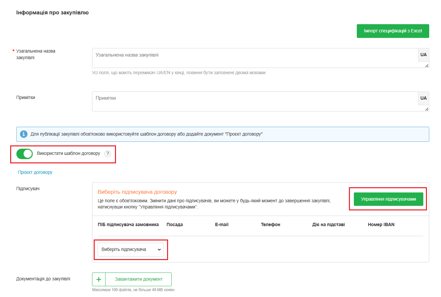Open the question mark help tooltip icon
The height and width of the screenshot is (297, 441).
click(107, 154)
